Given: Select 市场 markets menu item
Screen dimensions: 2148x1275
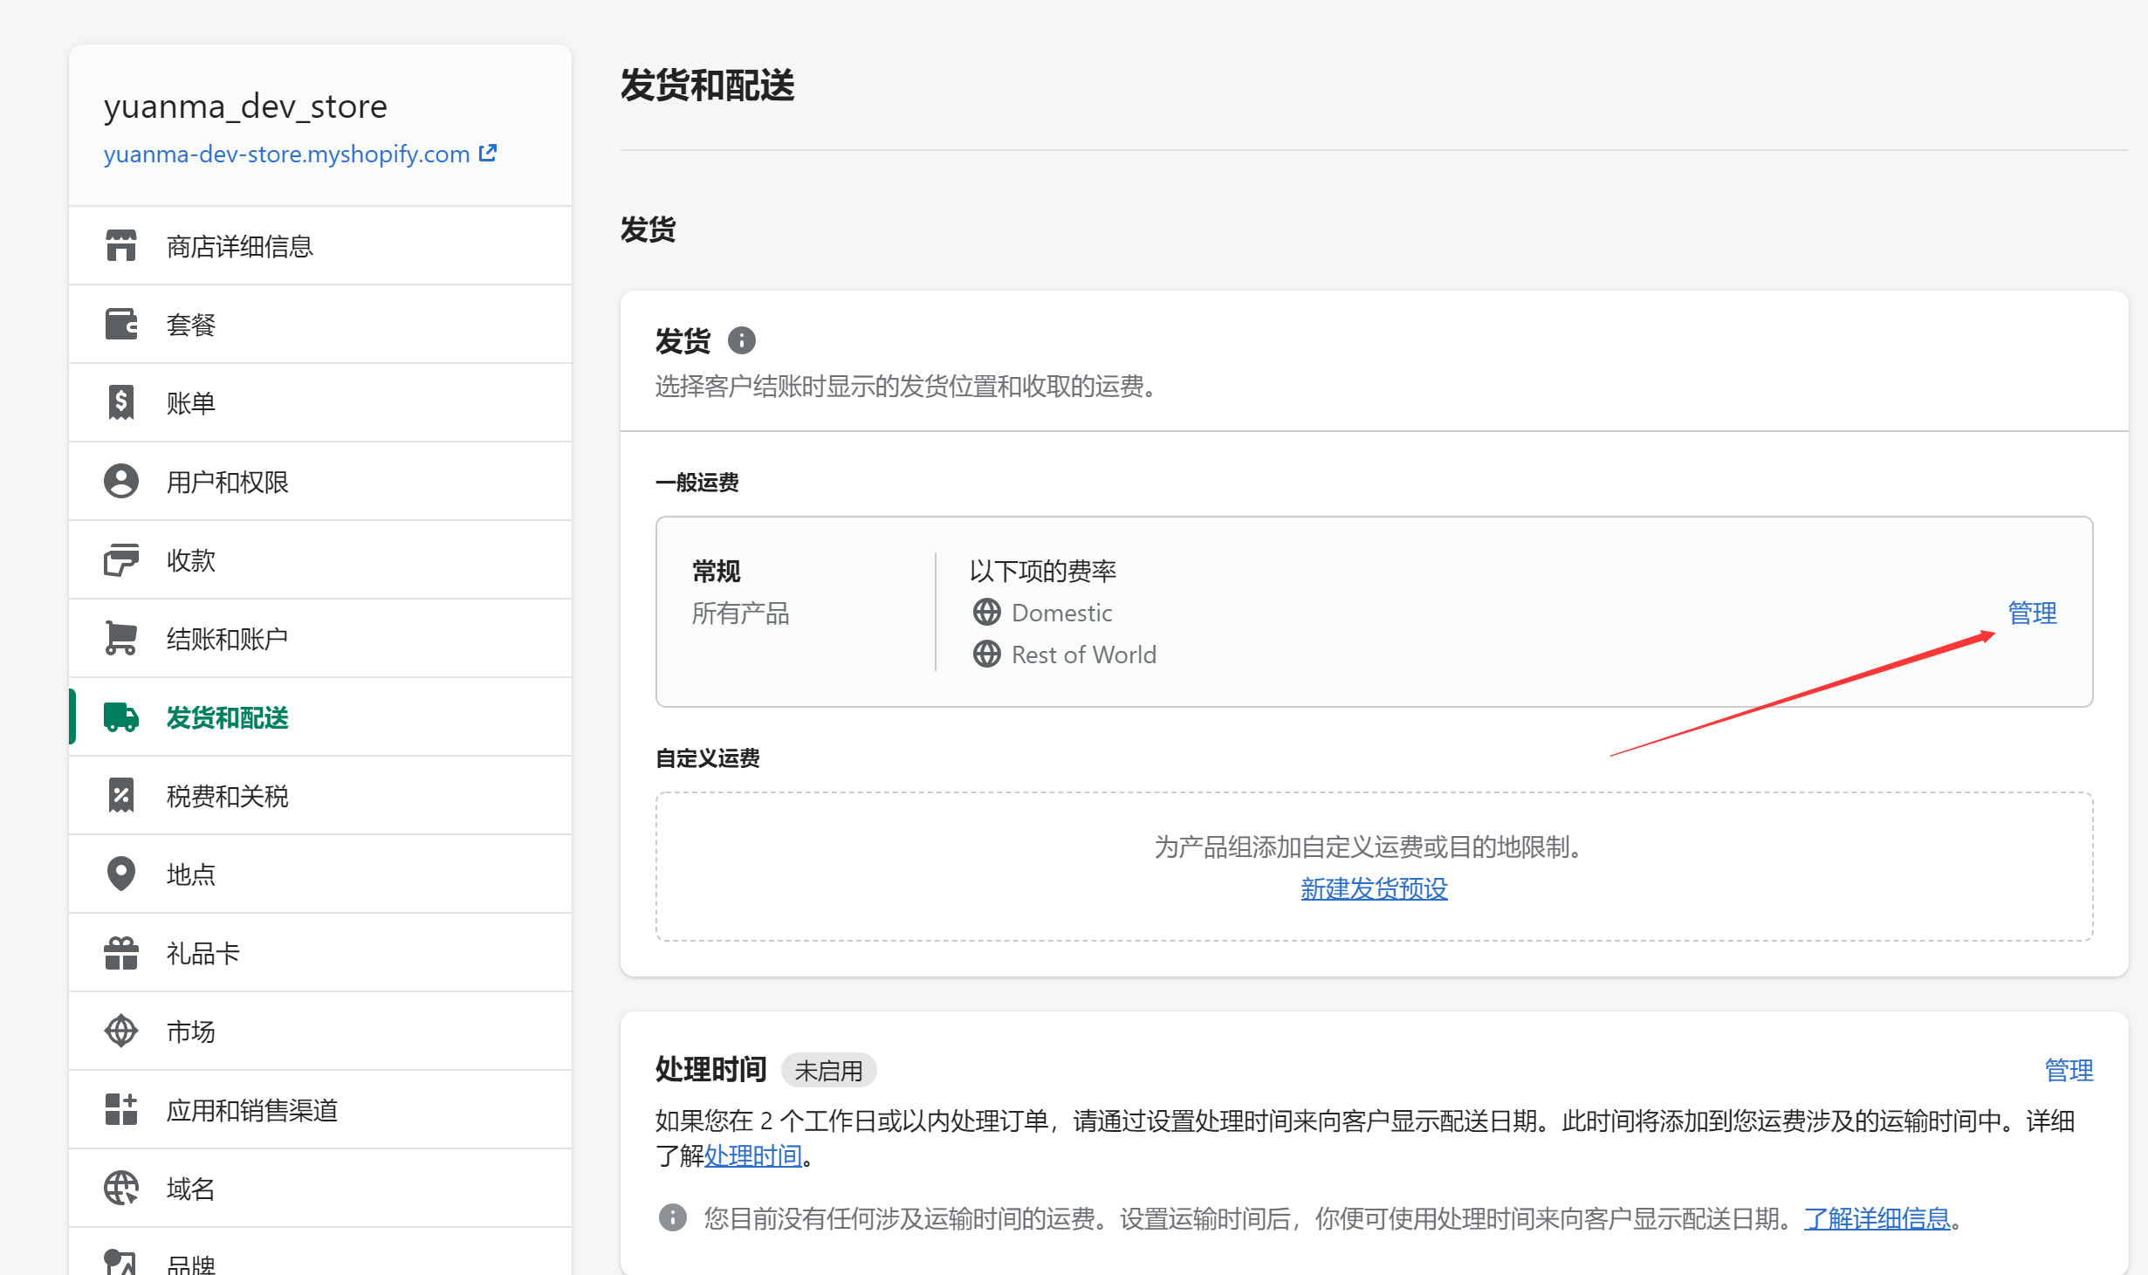Looking at the screenshot, I should [x=320, y=1031].
